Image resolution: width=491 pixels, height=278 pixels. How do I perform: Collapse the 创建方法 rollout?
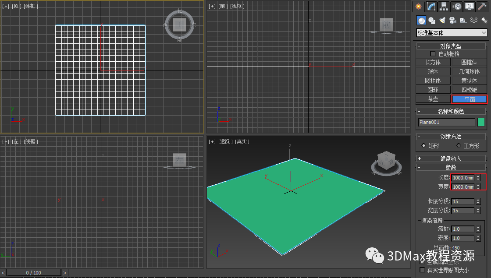(x=451, y=137)
